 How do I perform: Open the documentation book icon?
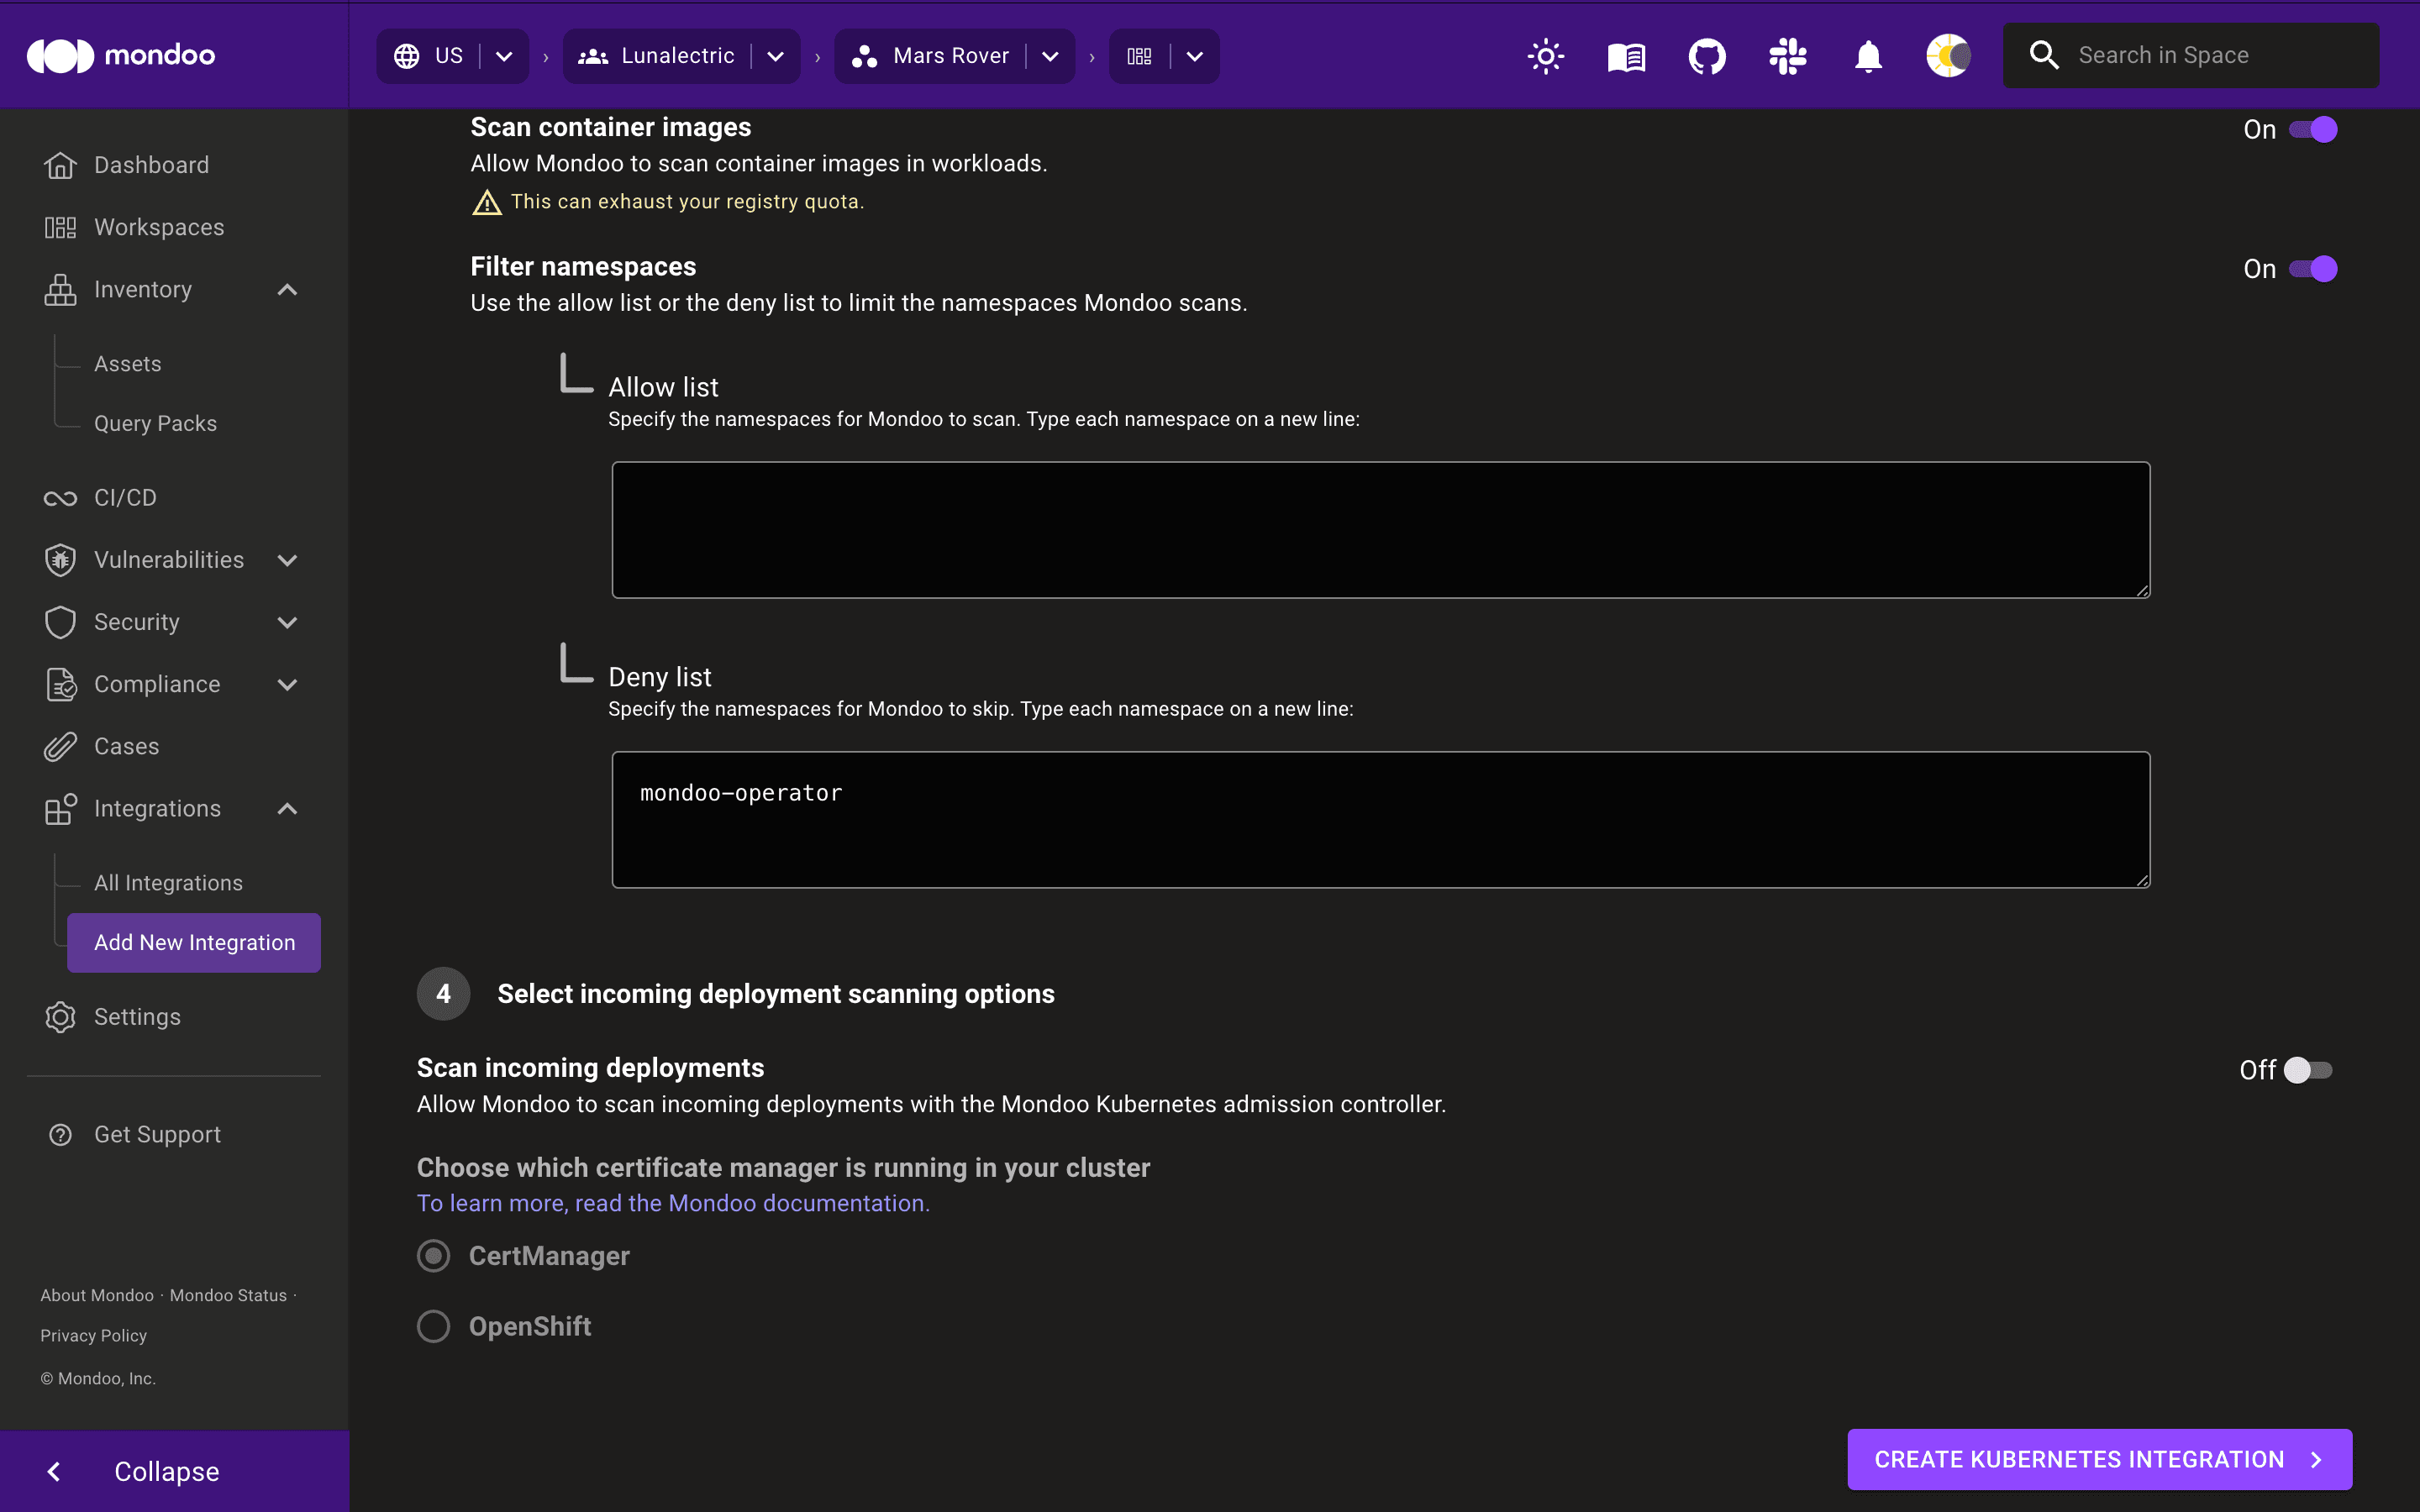point(1626,56)
